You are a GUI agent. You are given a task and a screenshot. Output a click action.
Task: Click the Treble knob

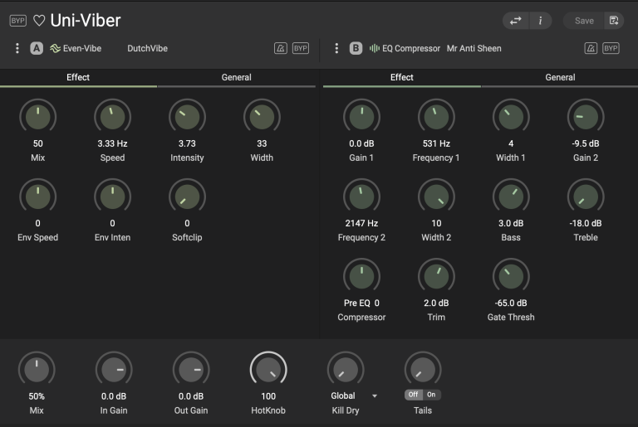(586, 197)
